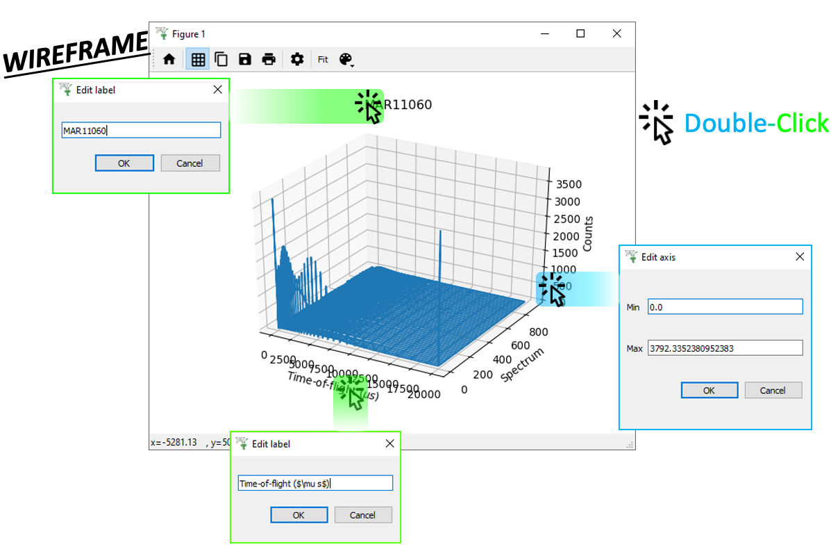Open figure options with the gear icon

tap(297, 60)
